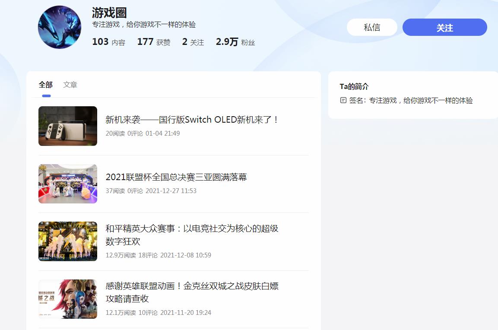Click the timestamp 01-04 21:49

pos(162,133)
